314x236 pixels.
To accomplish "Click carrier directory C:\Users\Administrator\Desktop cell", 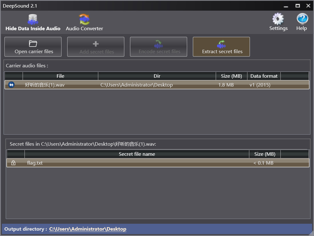I will 137,85.
